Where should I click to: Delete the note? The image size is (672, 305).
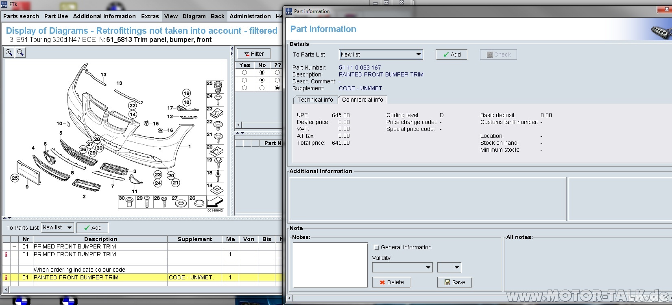pos(391,282)
